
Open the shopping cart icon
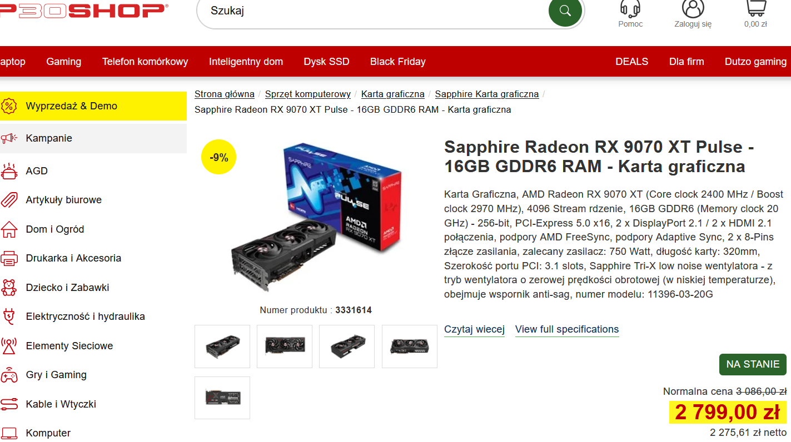(x=755, y=7)
